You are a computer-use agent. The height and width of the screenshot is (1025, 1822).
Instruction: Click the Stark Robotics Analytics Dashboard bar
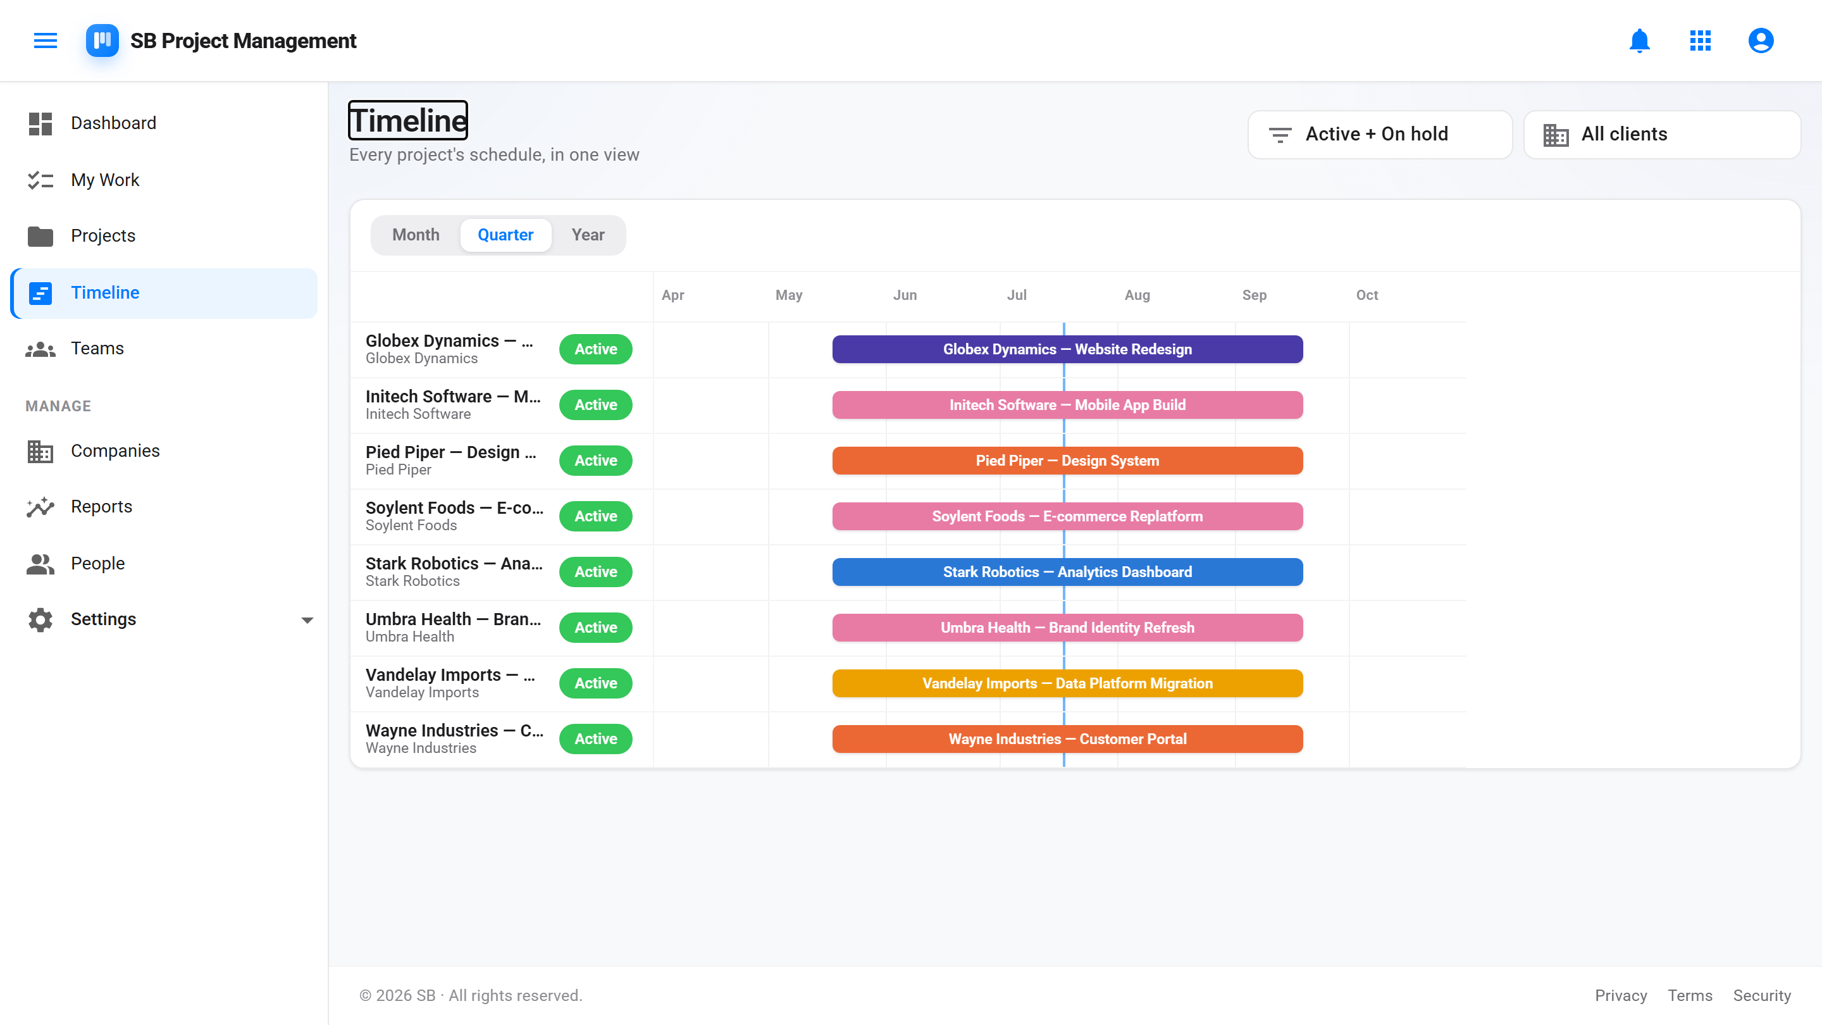pyautogui.click(x=1067, y=571)
